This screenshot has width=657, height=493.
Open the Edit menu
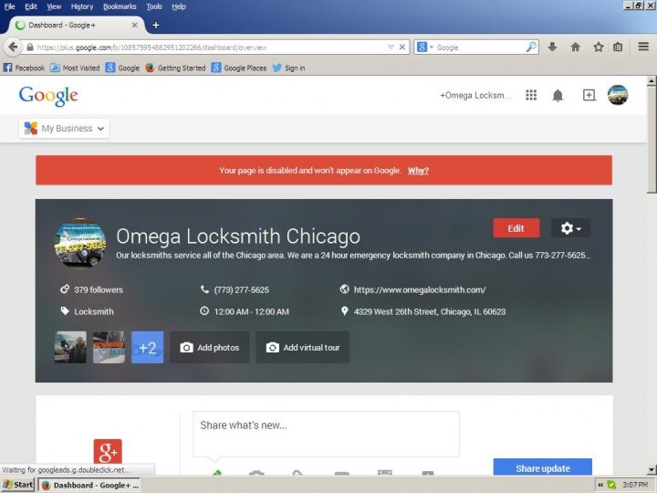tap(31, 6)
